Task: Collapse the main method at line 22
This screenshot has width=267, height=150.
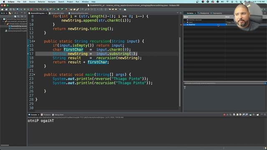Action: pos(34,75)
